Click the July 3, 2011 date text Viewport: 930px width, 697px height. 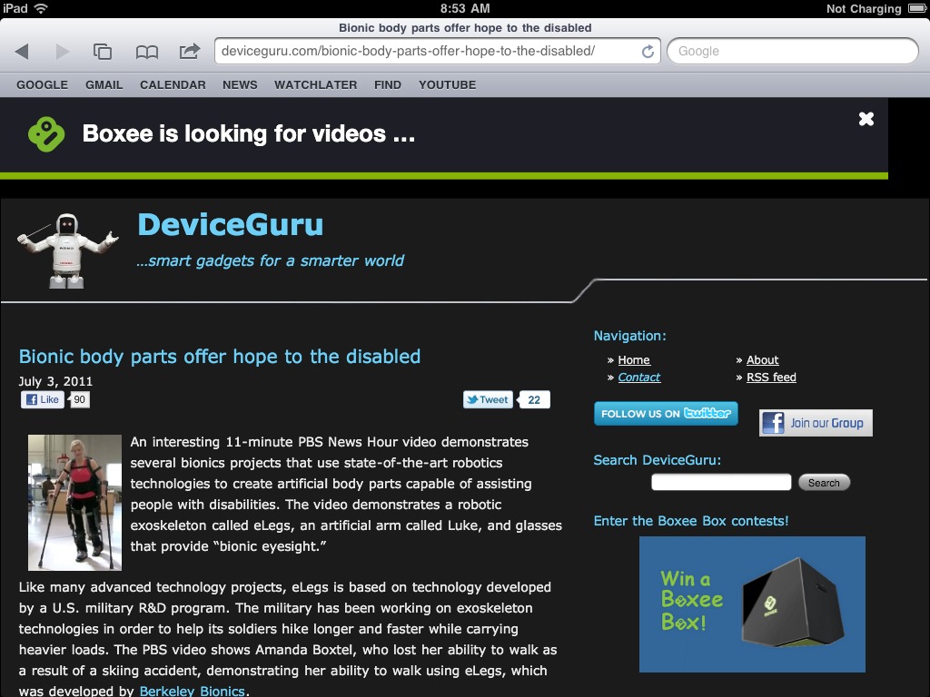(55, 381)
